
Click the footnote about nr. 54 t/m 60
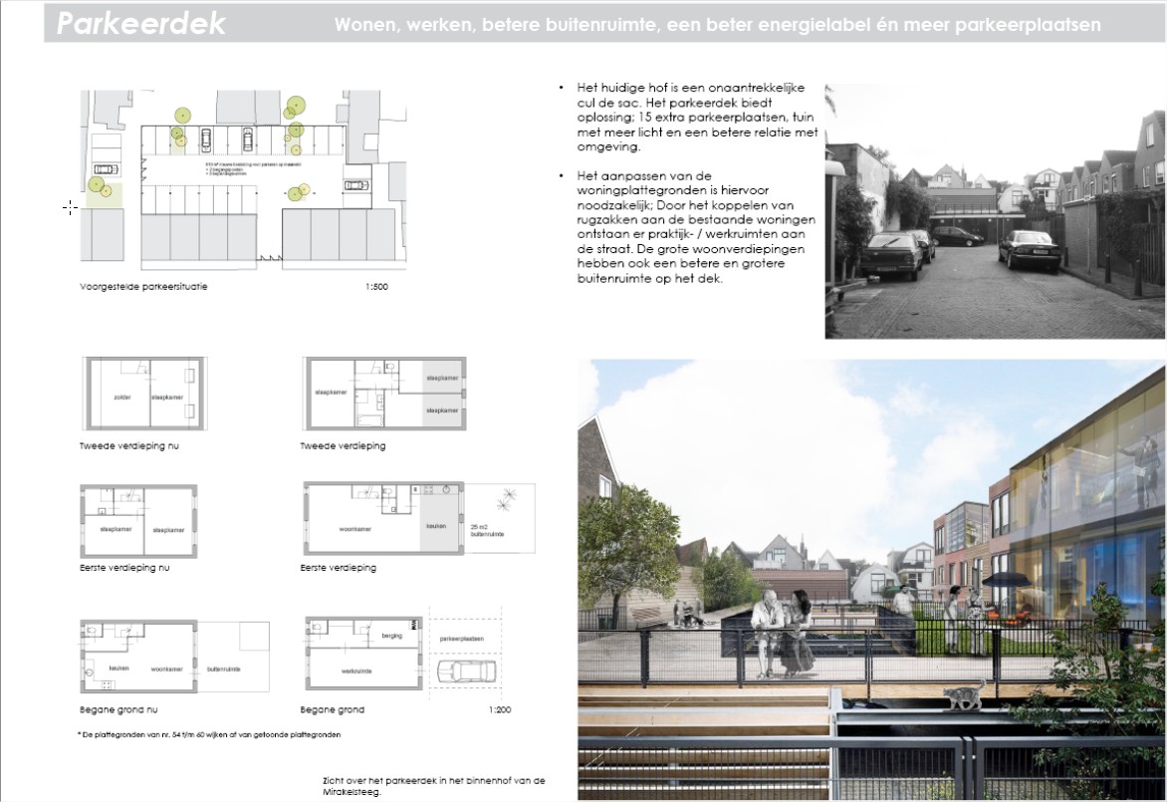coord(209,734)
